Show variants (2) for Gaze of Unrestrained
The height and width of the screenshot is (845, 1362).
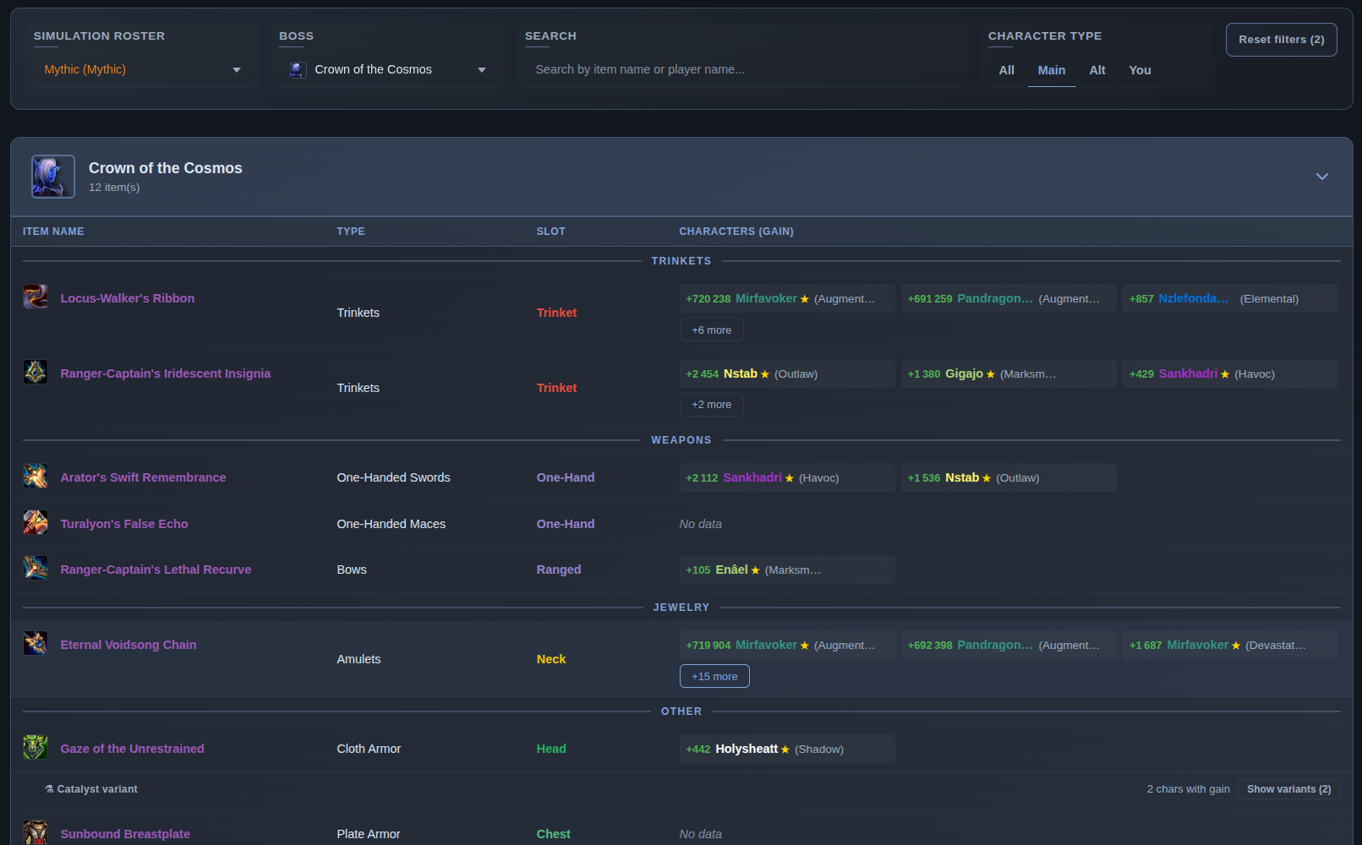point(1289,789)
